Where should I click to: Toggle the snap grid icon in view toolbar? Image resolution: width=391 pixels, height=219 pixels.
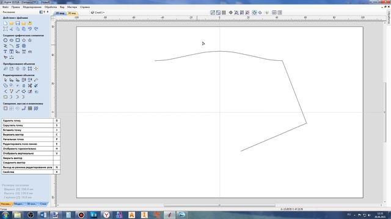224,12
